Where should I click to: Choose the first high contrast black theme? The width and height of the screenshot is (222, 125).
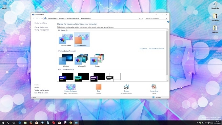pyautogui.click(x=66, y=77)
